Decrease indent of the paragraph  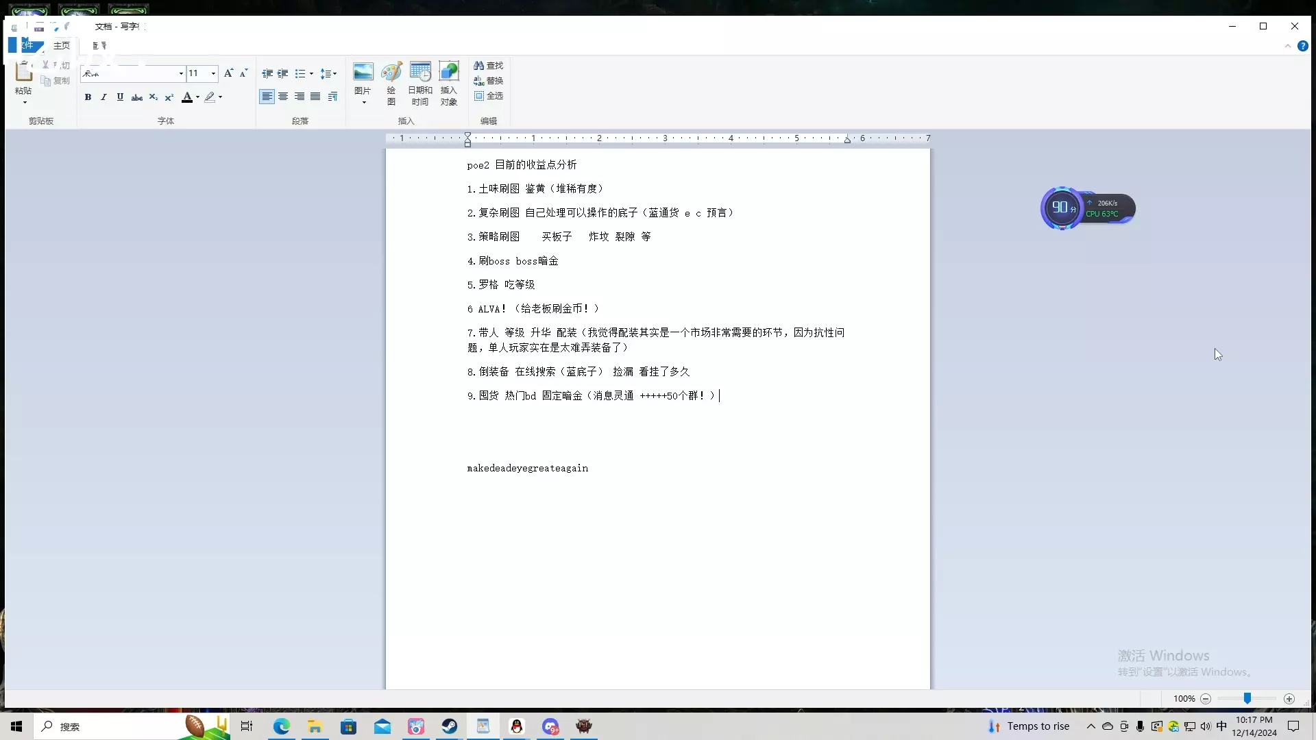click(267, 73)
